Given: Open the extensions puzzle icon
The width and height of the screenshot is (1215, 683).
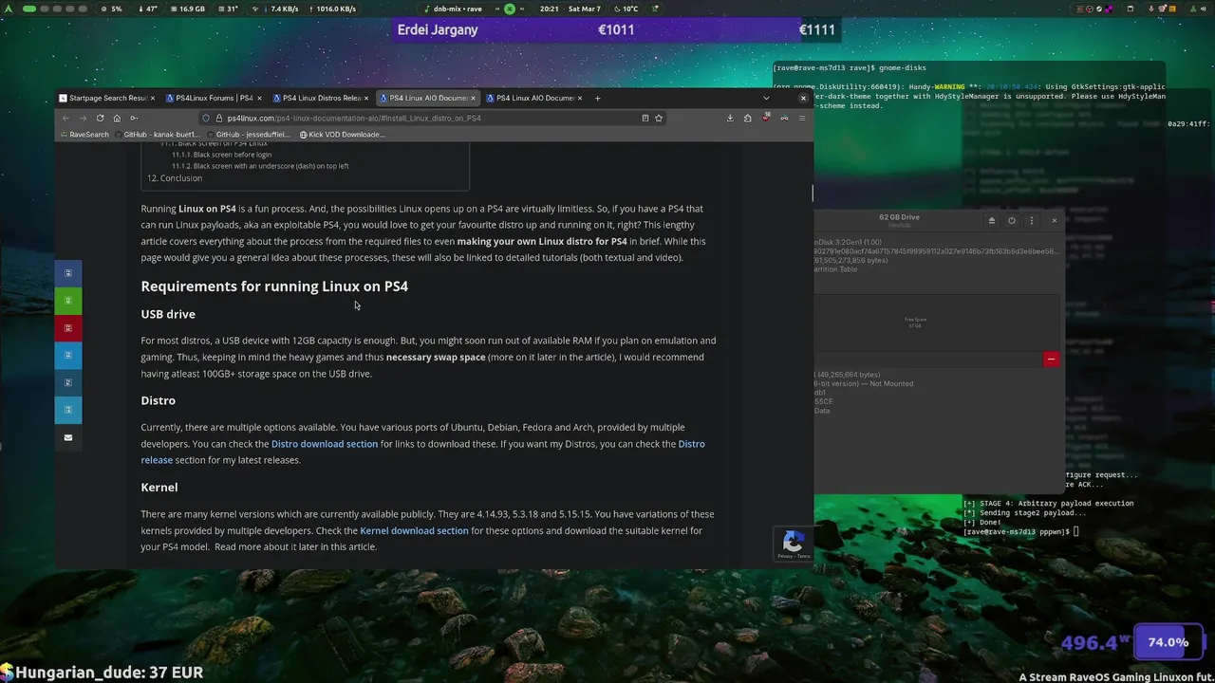Looking at the screenshot, I should (748, 118).
